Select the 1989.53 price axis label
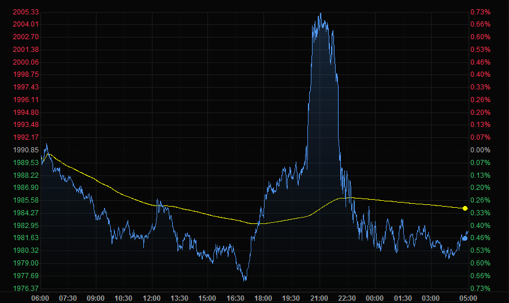Viewport: 509px width, 303px height. tap(25, 163)
